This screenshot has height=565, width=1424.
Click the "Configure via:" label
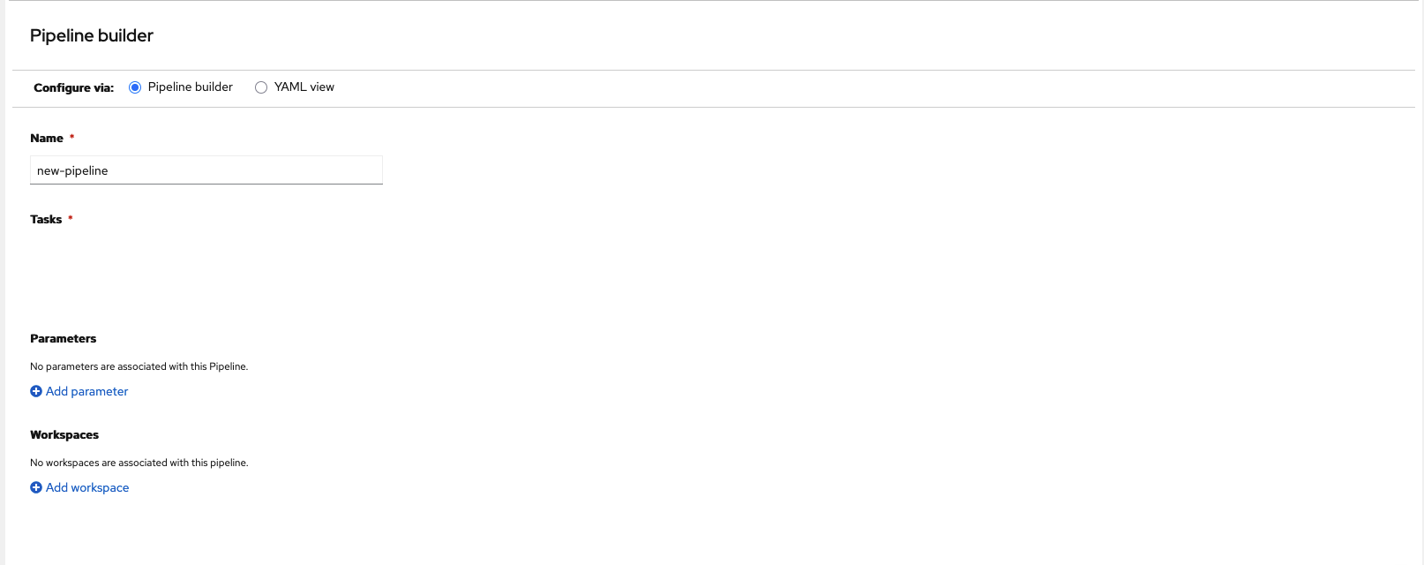coord(73,87)
